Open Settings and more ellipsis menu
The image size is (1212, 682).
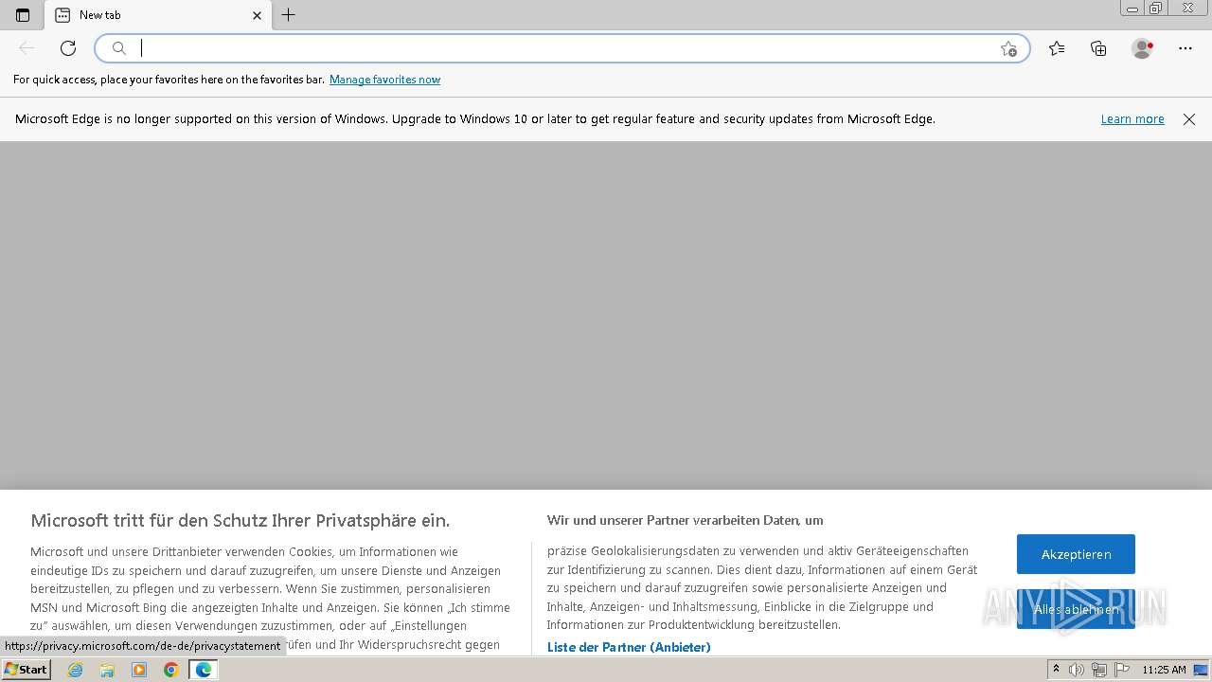pos(1185,48)
